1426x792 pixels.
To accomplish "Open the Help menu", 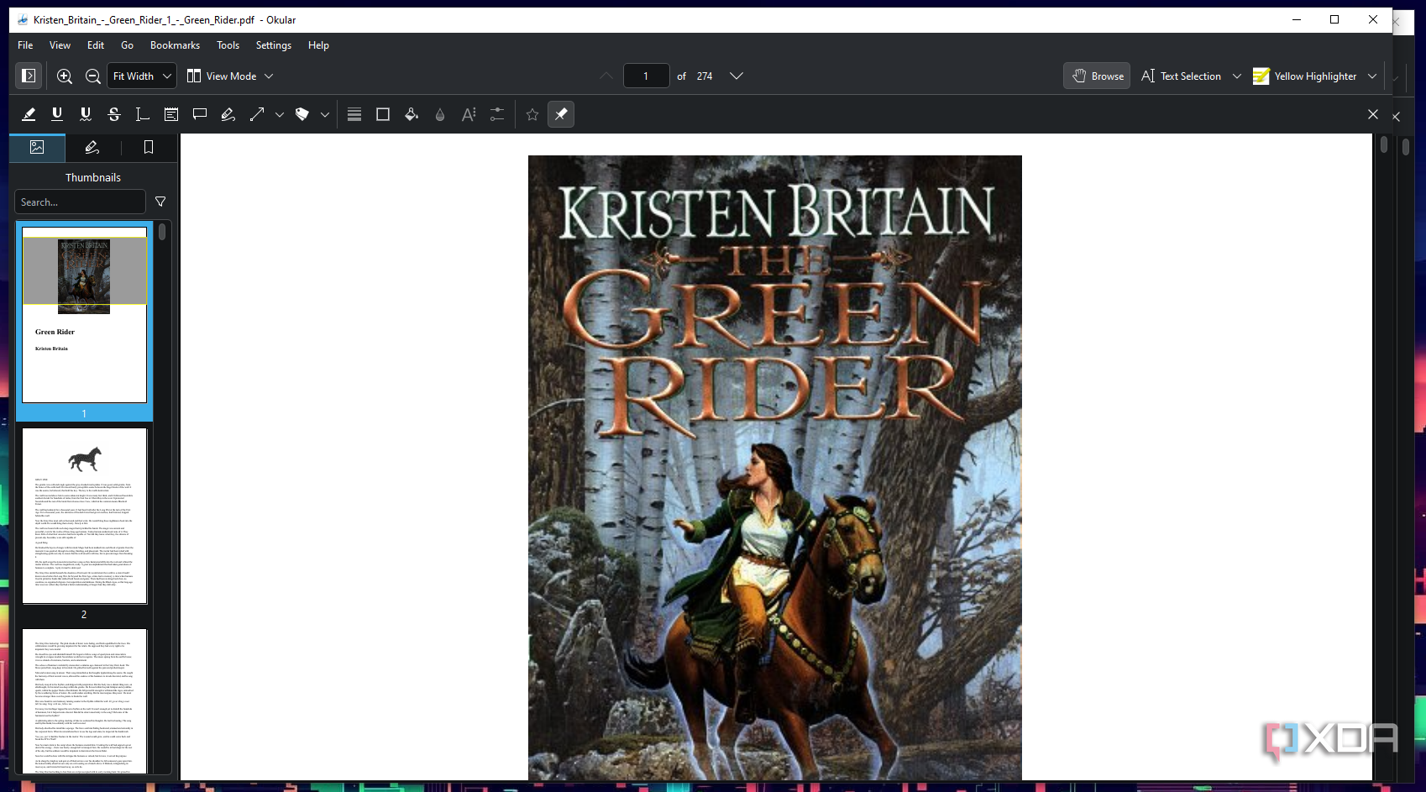I will 318,45.
